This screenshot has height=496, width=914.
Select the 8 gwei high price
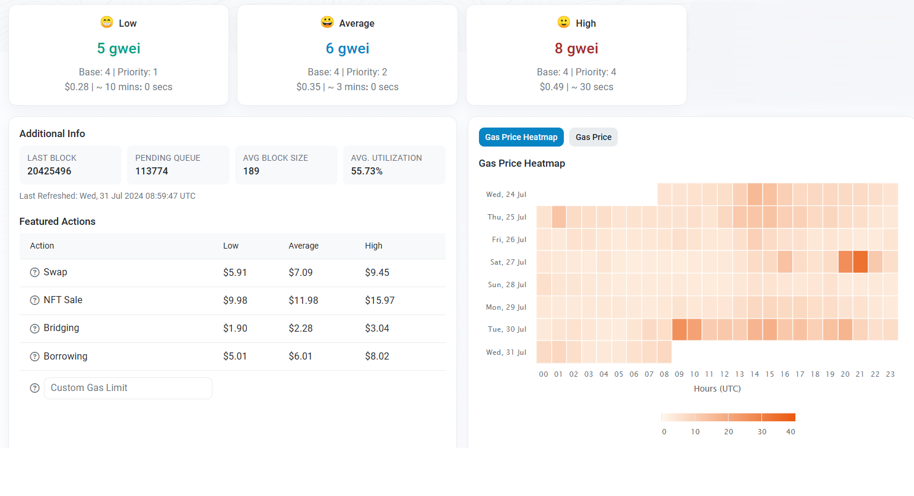click(576, 49)
